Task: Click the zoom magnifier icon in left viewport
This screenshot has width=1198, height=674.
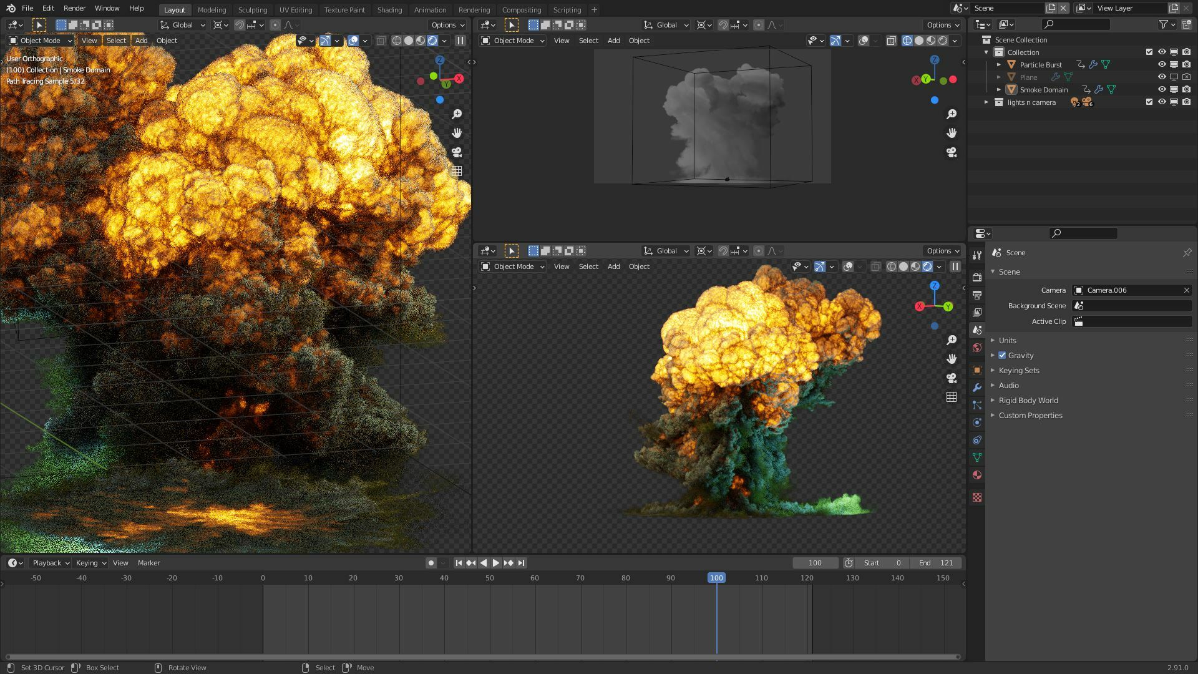Action: 457,114
